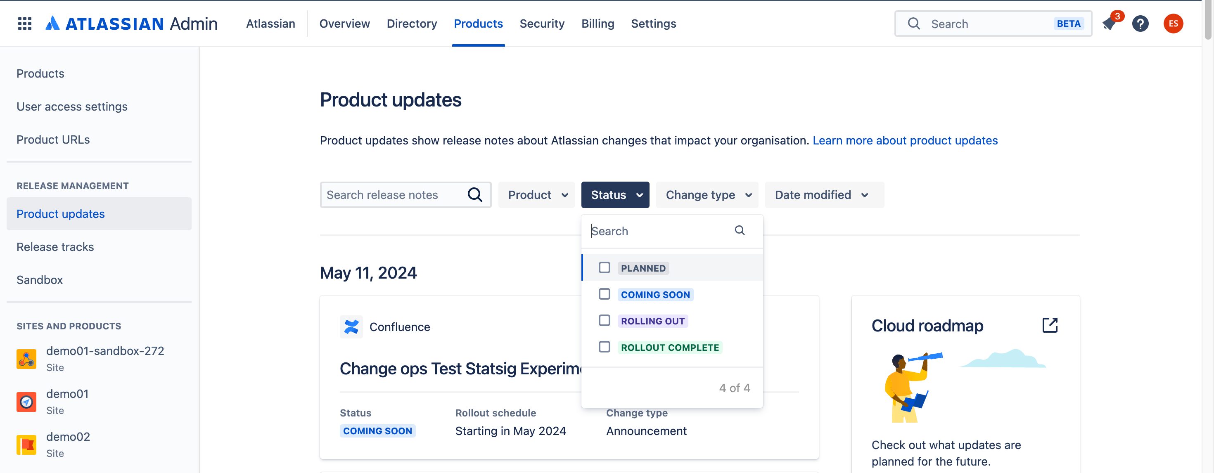
Task: Click the Cloud roadmap heading
Action: tap(927, 326)
